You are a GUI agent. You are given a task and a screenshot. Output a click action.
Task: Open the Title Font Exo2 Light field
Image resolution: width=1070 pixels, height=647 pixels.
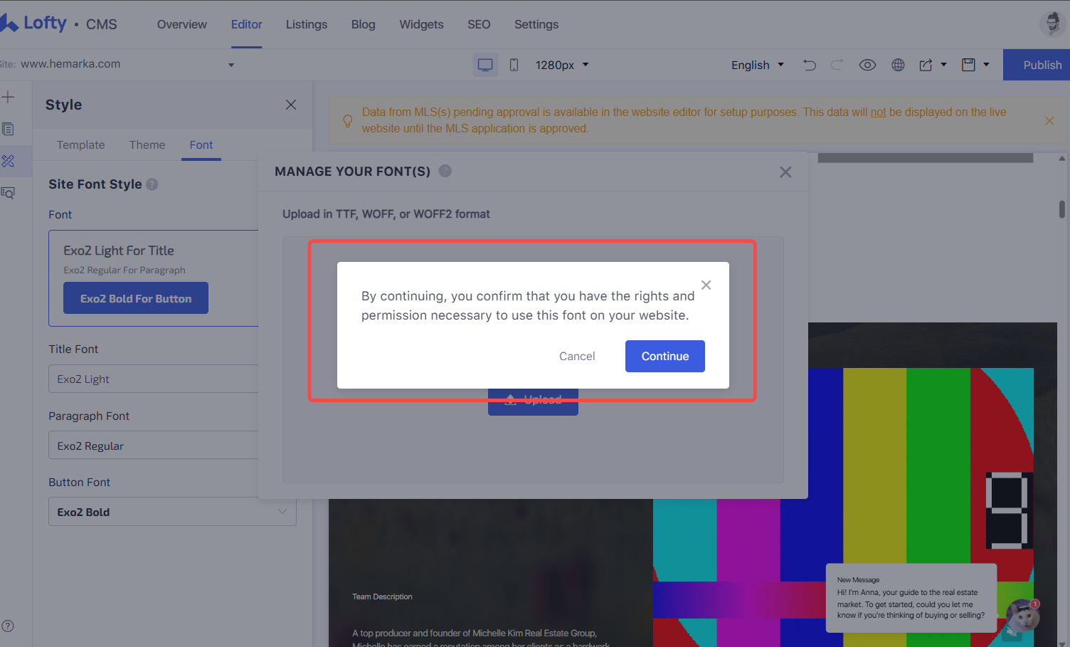(154, 379)
